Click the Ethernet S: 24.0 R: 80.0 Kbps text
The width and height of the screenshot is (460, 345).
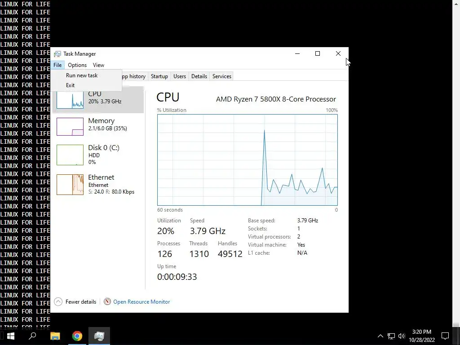111,192
